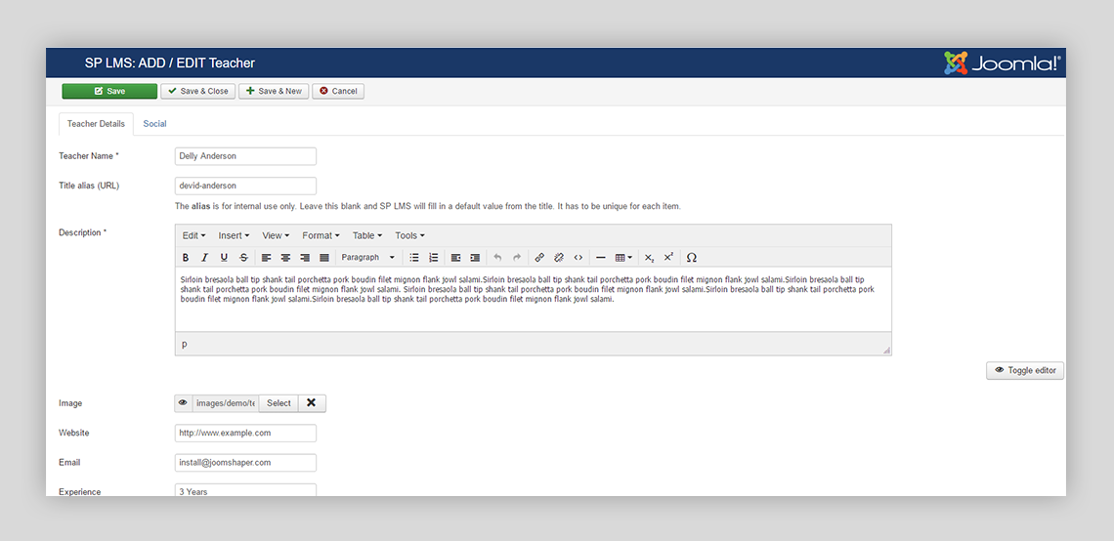Screen dimensions: 1114x541
Task: Click the Save & Close button
Action: pyautogui.click(x=197, y=91)
